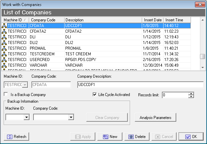Sort list by Company Code column header
This screenshot has width=207, height=144.
46,20
